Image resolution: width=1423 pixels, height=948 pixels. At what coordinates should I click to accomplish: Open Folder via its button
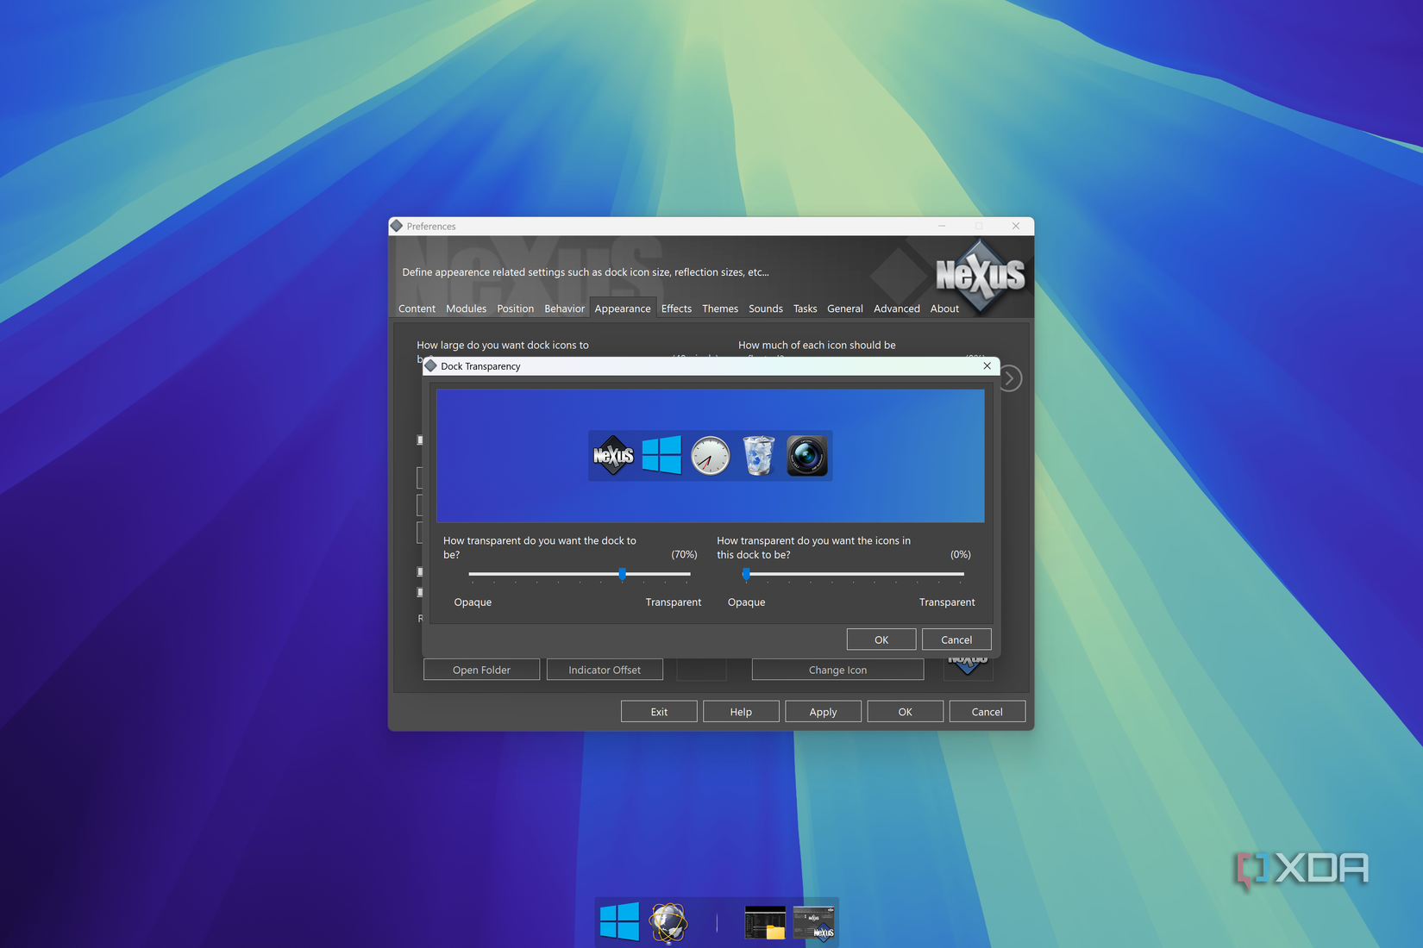(x=480, y=670)
